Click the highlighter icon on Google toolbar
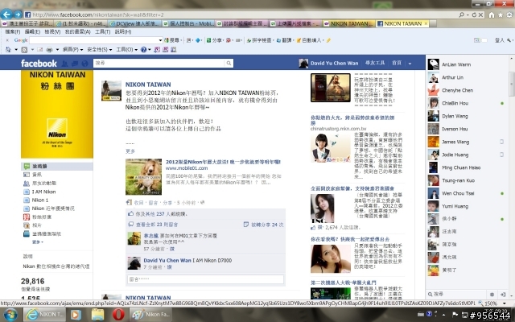The width and height of the screenshot is (515, 322). [x=328, y=40]
